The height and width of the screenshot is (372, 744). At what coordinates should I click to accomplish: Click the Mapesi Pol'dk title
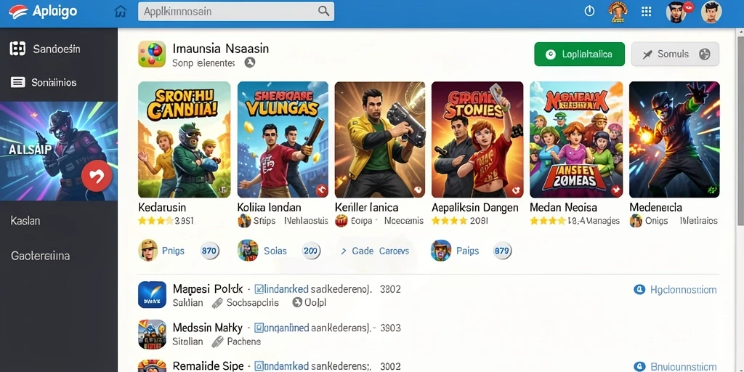208,288
